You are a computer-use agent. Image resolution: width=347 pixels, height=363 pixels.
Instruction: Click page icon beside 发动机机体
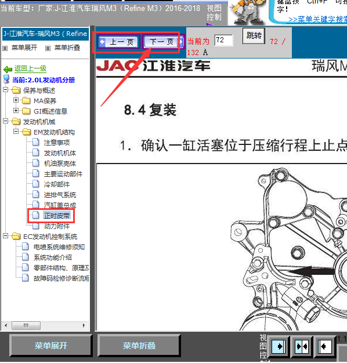click(x=35, y=153)
